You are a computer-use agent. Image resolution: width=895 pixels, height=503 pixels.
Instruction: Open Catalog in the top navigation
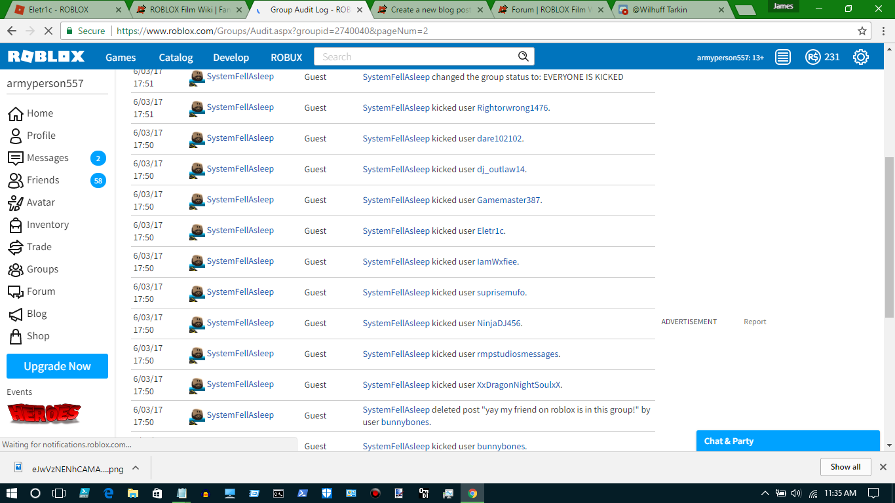176,58
